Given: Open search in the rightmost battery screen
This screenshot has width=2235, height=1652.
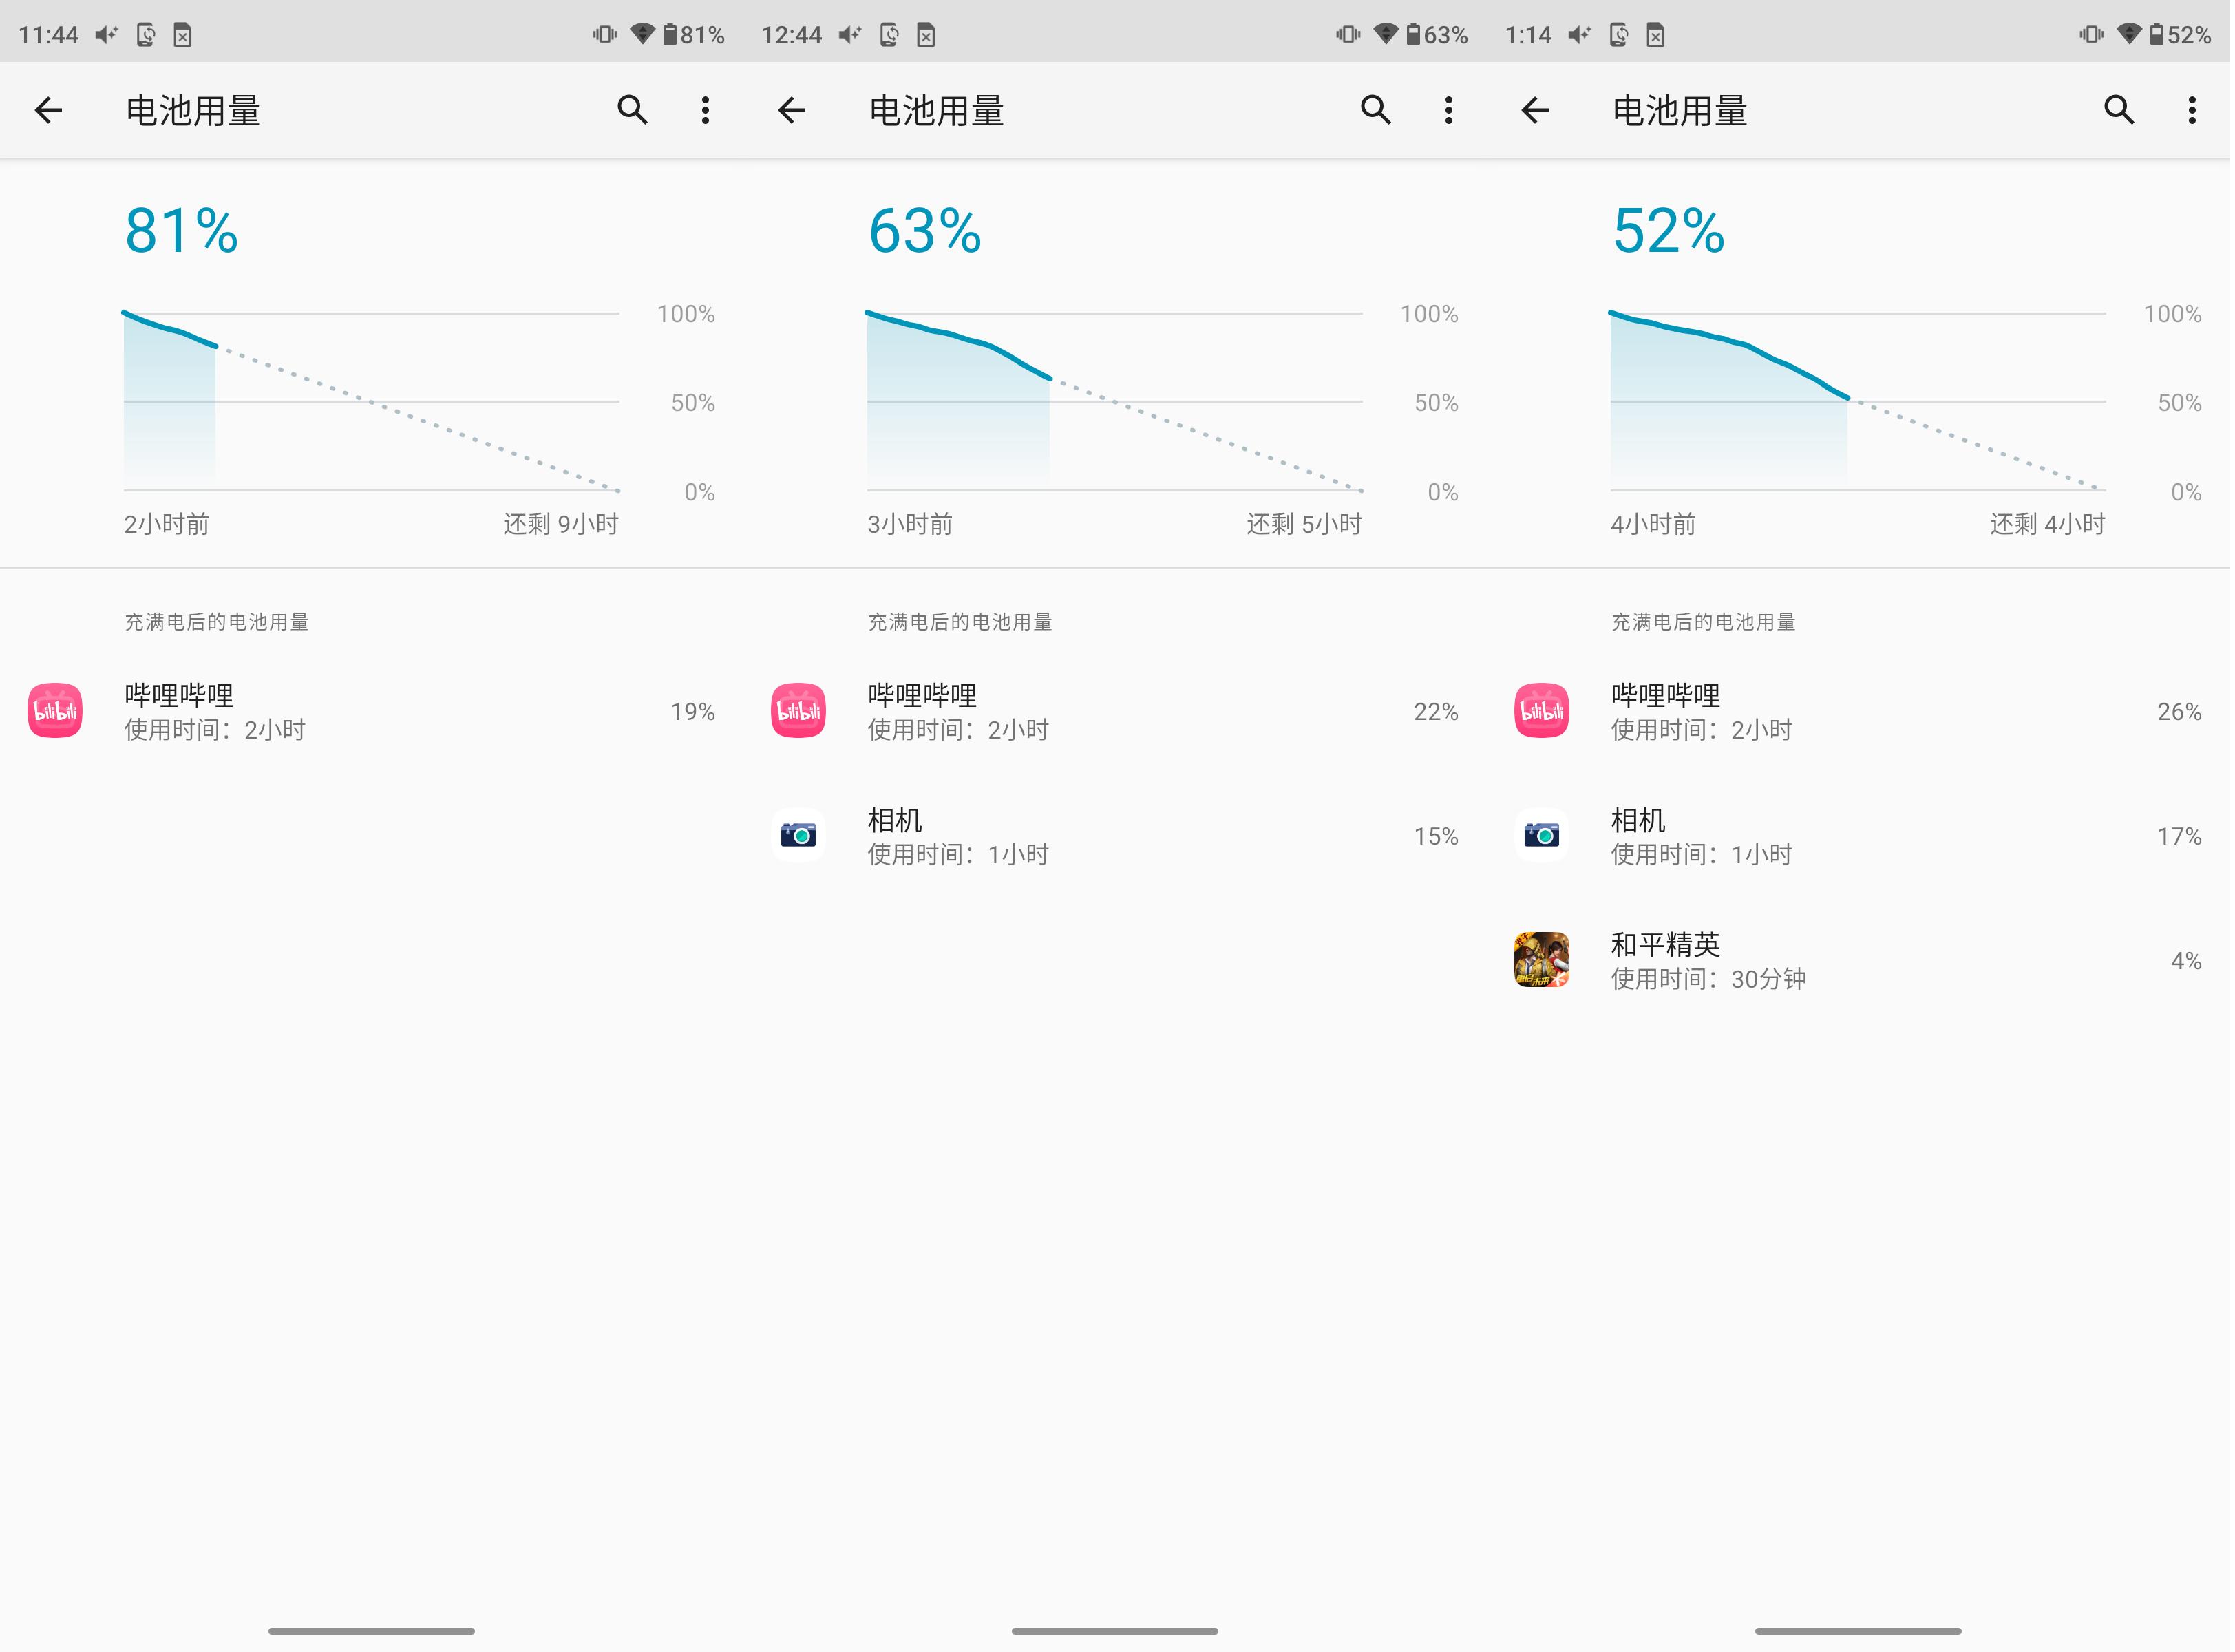Looking at the screenshot, I should 2117,110.
